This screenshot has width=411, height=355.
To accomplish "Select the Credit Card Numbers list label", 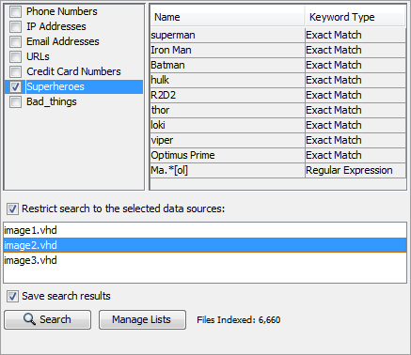I will (x=73, y=71).
